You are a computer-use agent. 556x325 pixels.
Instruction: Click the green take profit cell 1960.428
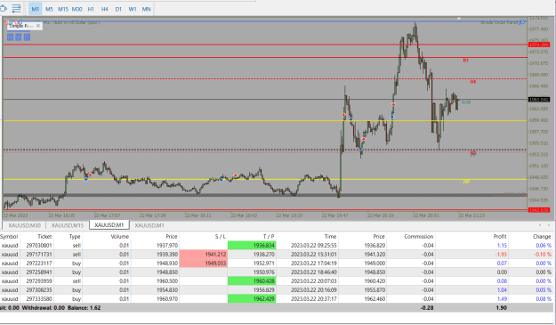[x=252, y=281]
